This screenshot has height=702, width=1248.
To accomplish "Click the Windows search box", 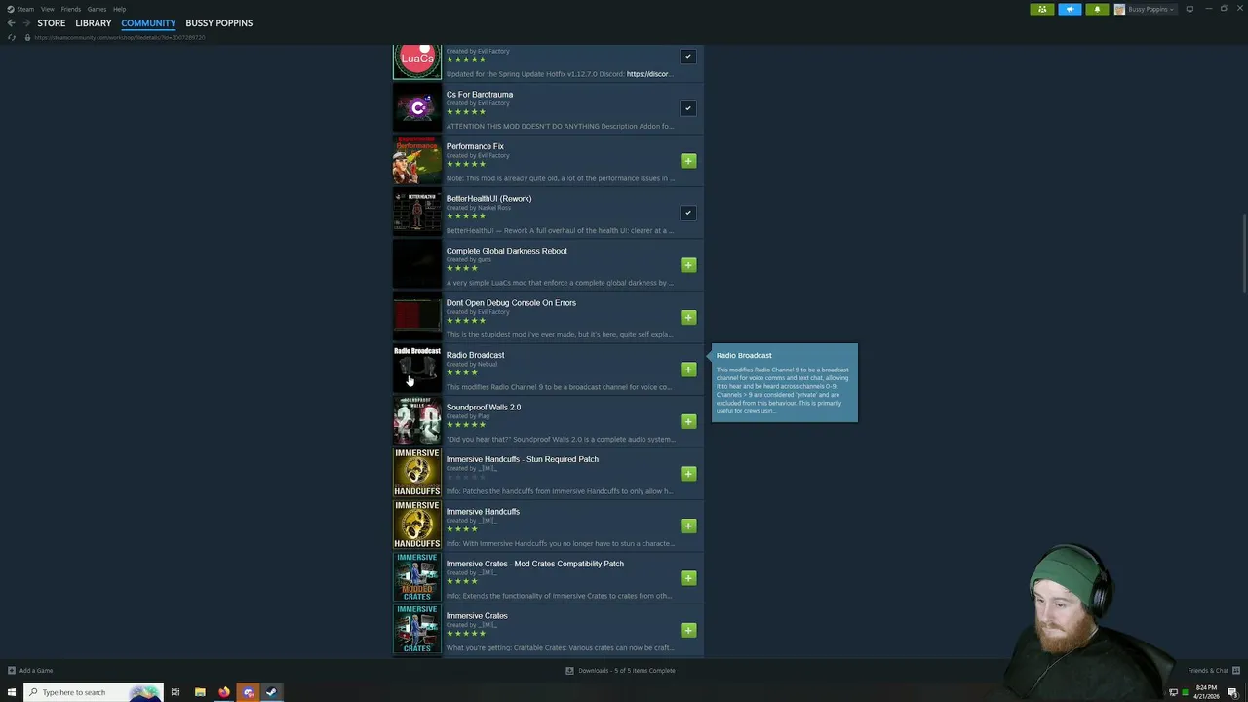I will click(93, 692).
